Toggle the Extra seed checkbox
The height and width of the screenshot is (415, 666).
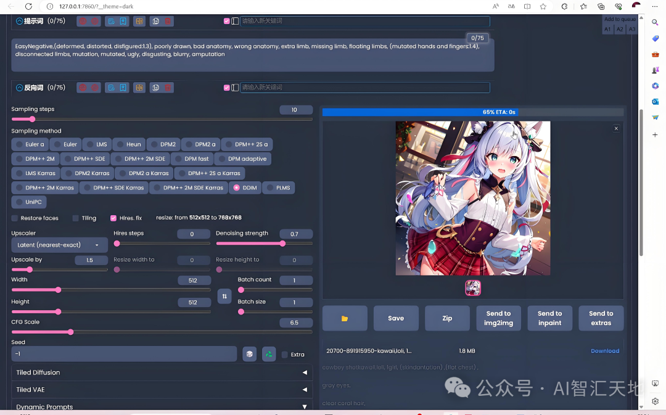[x=284, y=355]
